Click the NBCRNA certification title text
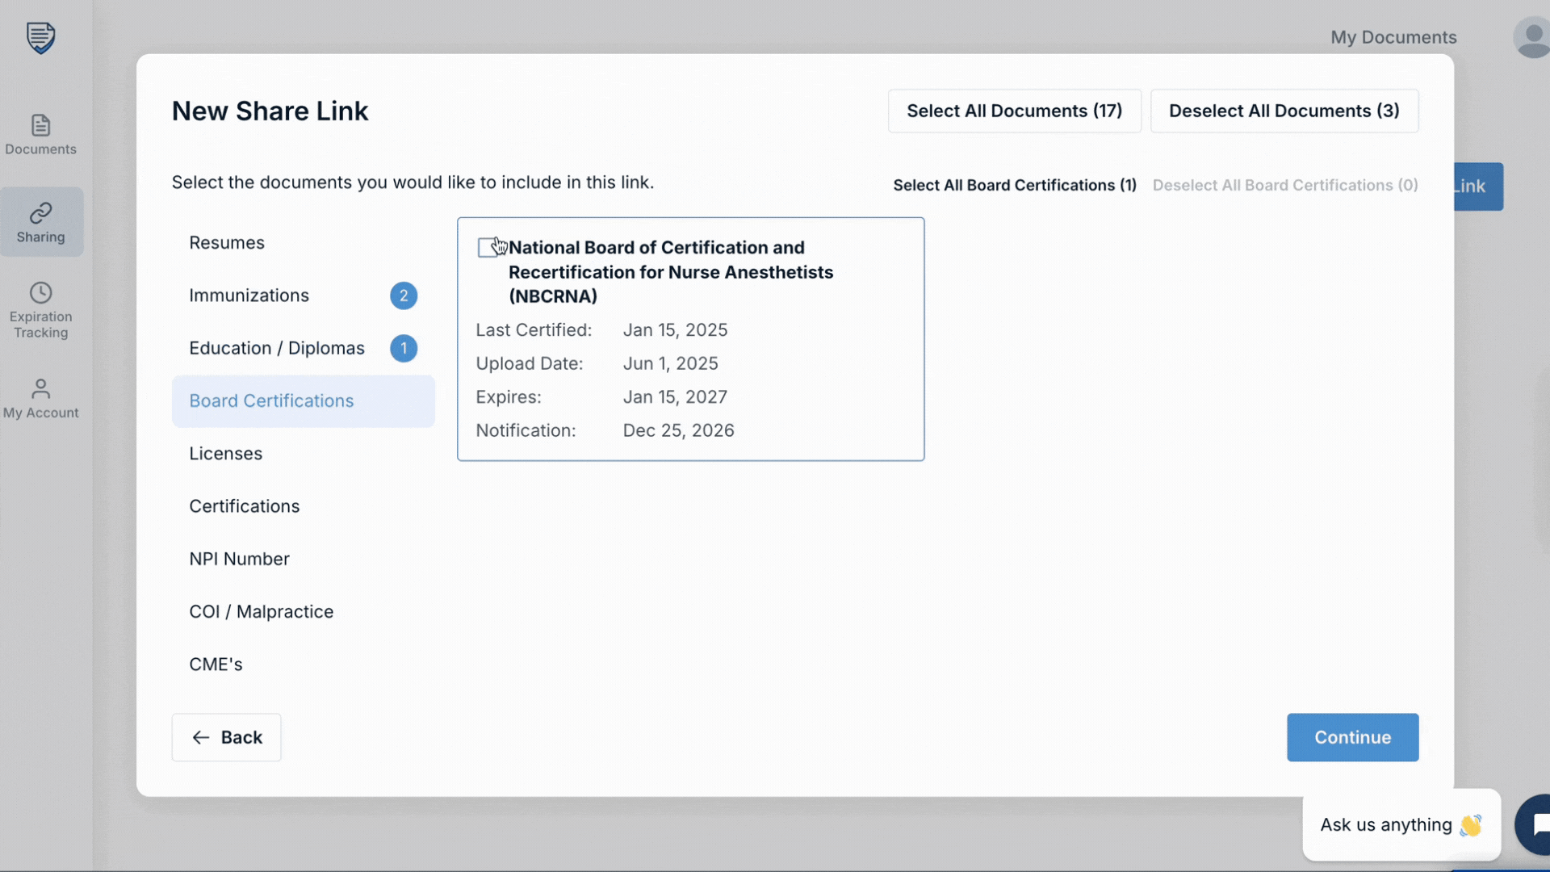The height and width of the screenshot is (872, 1550). coord(671,272)
